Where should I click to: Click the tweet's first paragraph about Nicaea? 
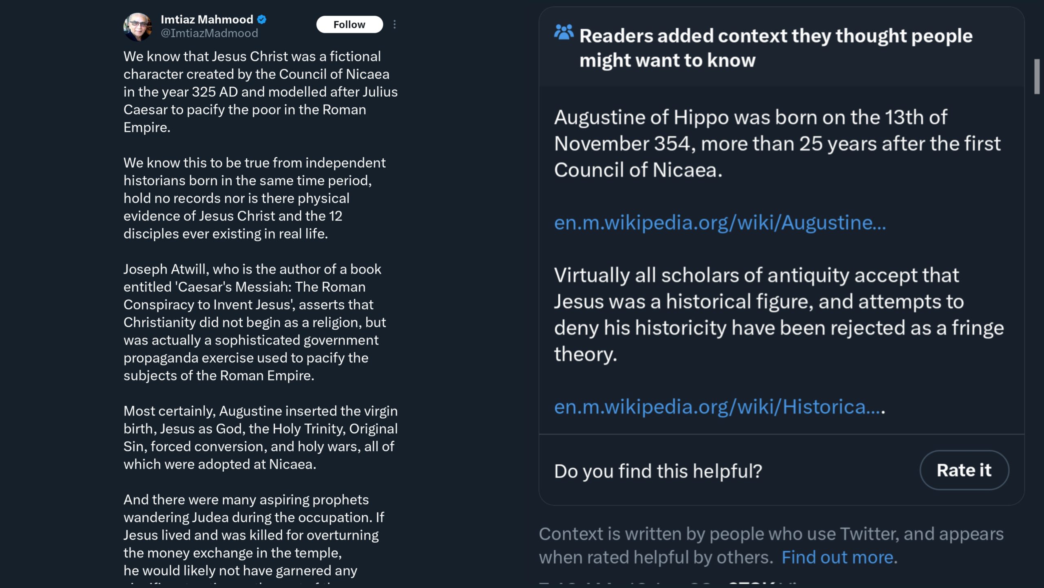click(261, 92)
